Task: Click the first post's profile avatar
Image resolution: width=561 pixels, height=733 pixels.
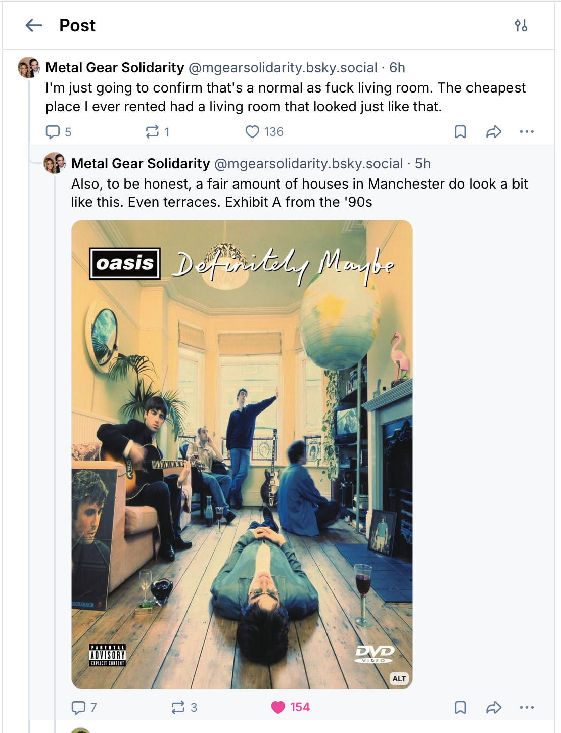Action: [x=29, y=67]
